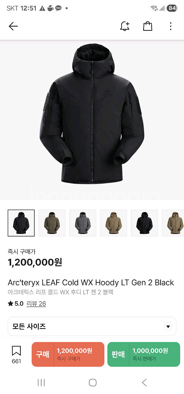Select the currently highlighted black jacket thumbnail

point(21,223)
